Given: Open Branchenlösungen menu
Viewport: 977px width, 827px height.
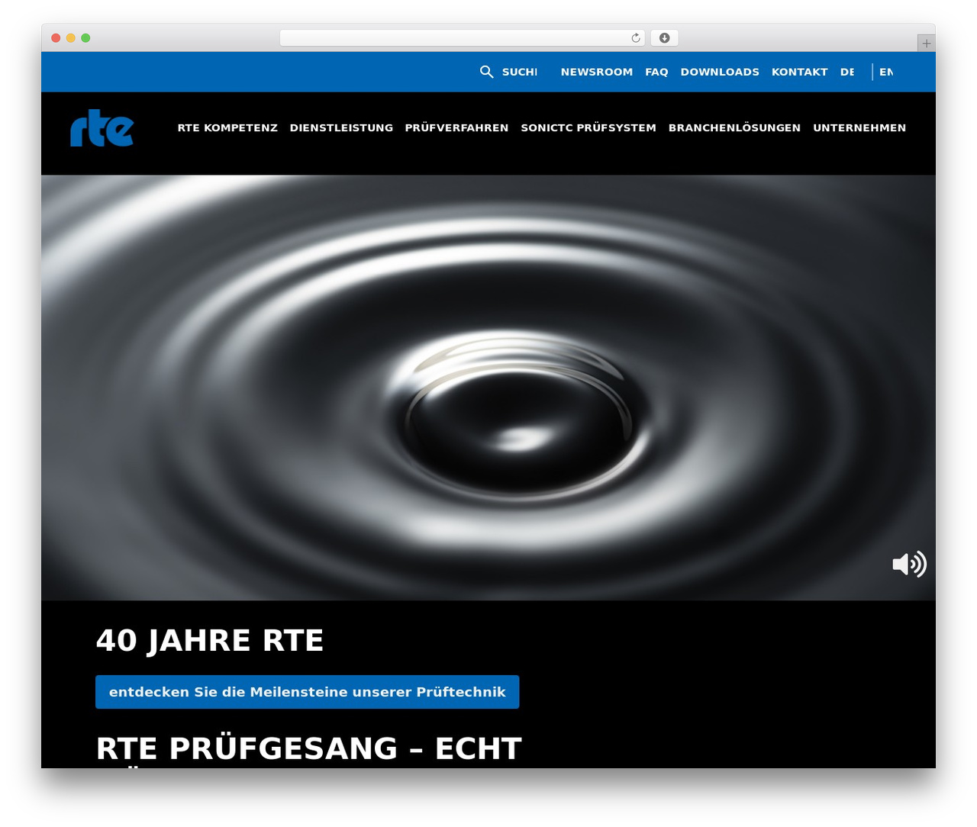Looking at the screenshot, I should click(x=734, y=127).
